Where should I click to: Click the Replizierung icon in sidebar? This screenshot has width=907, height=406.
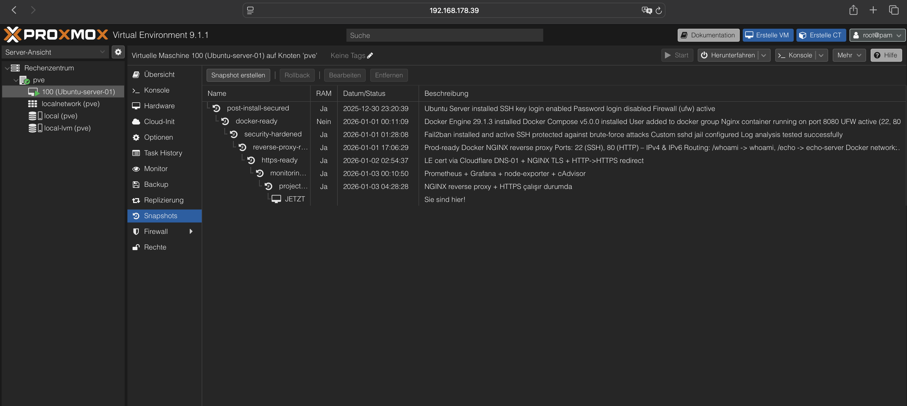pyautogui.click(x=136, y=200)
